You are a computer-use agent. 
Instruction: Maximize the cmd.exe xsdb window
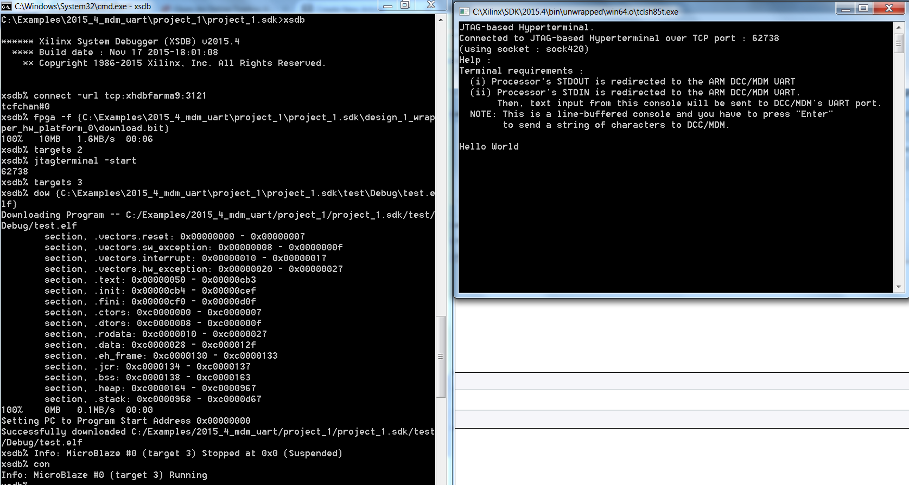[405, 5]
